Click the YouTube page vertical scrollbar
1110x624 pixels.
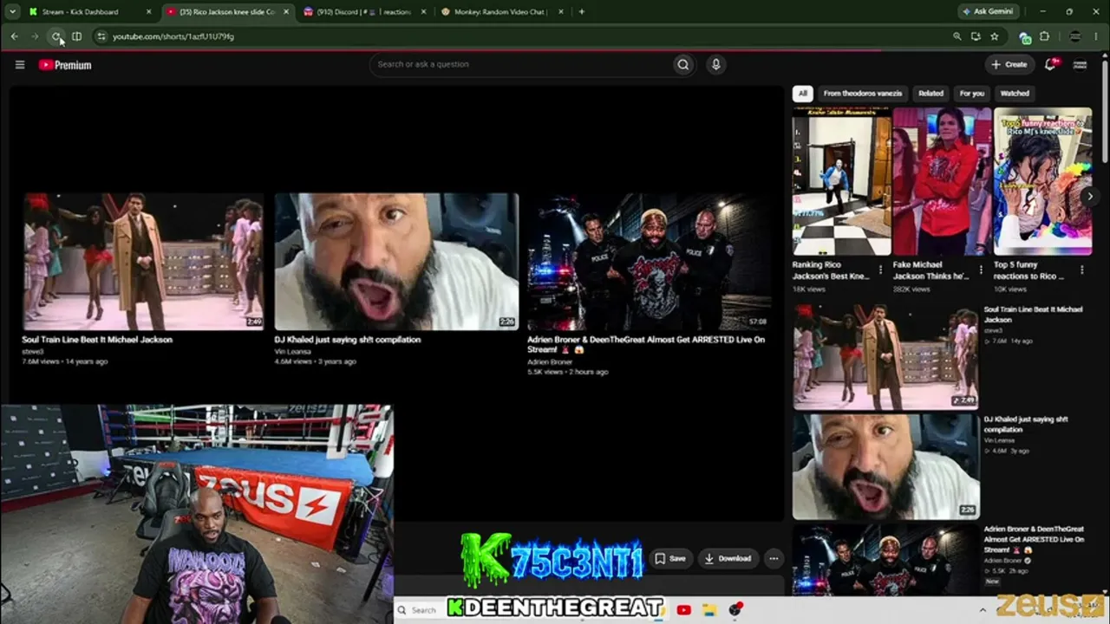click(1104, 113)
